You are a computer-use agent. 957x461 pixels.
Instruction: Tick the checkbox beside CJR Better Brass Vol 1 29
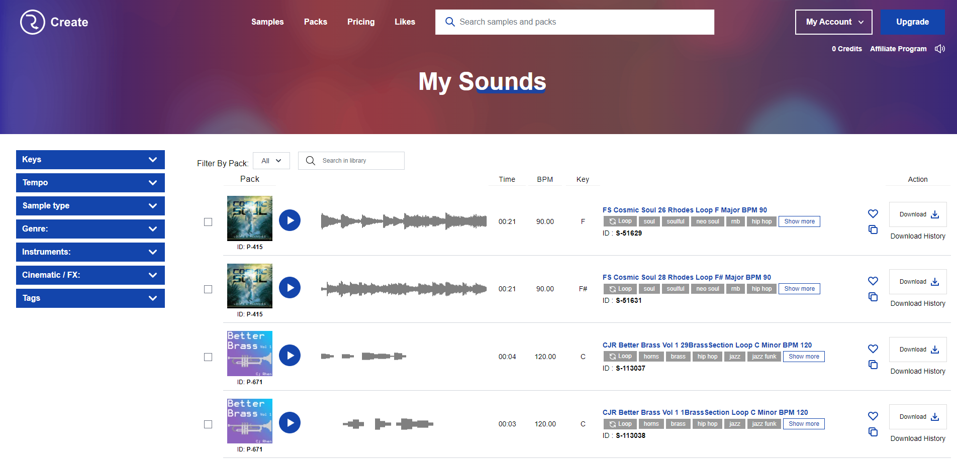pyautogui.click(x=209, y=357)
